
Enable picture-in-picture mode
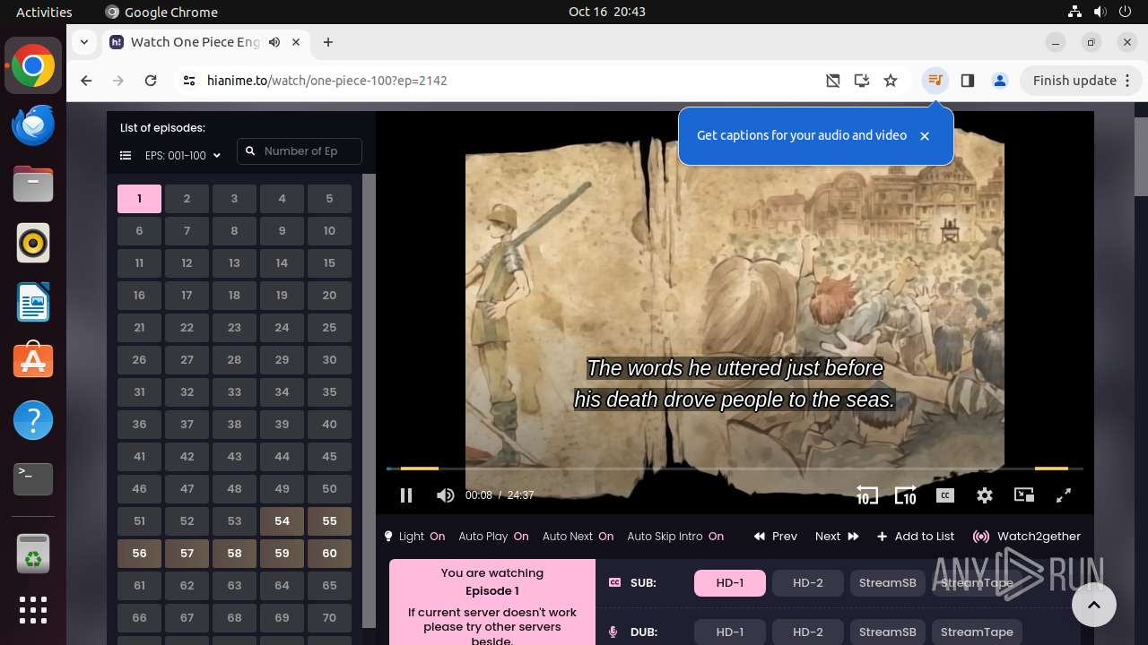click(1024, 495)
